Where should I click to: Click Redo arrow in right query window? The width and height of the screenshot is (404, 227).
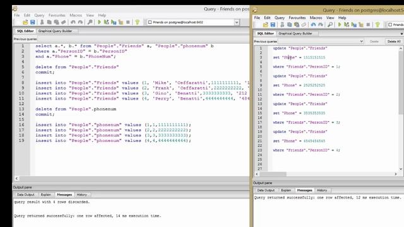point(321,25)
